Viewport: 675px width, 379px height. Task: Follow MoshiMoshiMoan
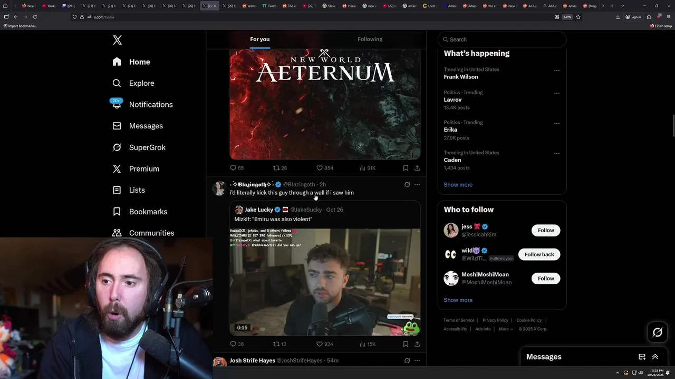(546, 278)
